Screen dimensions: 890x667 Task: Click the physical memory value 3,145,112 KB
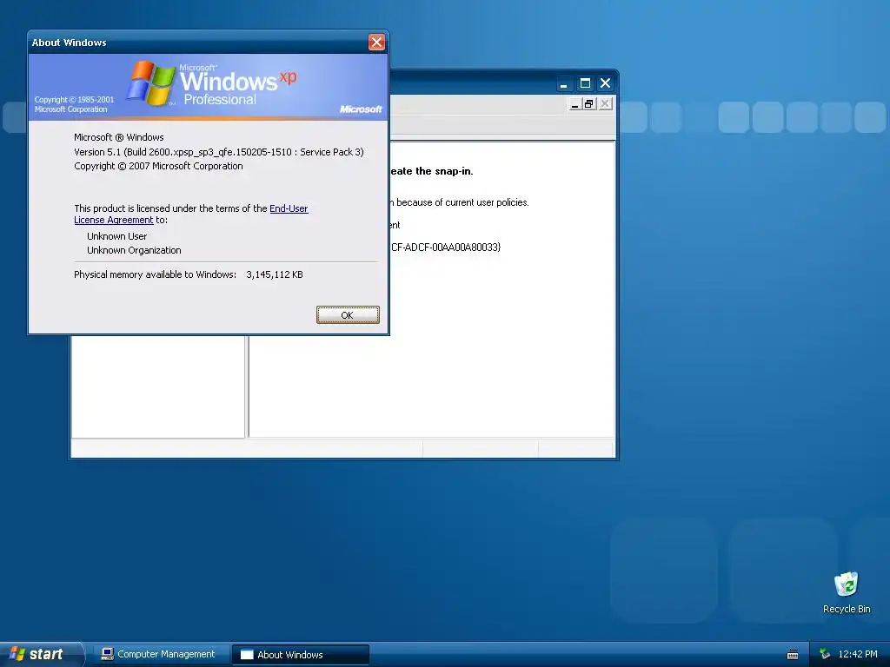tap(275, 274)
